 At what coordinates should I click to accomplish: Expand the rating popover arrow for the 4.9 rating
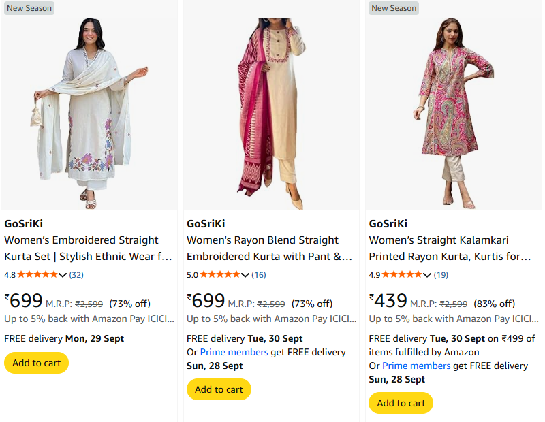point(428,275)
